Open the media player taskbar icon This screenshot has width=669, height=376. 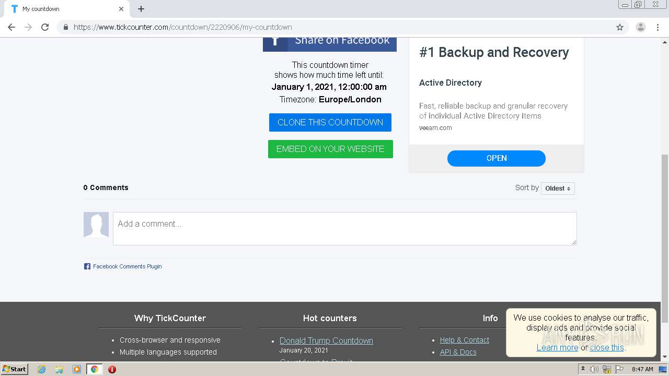[x=77, y=369]
